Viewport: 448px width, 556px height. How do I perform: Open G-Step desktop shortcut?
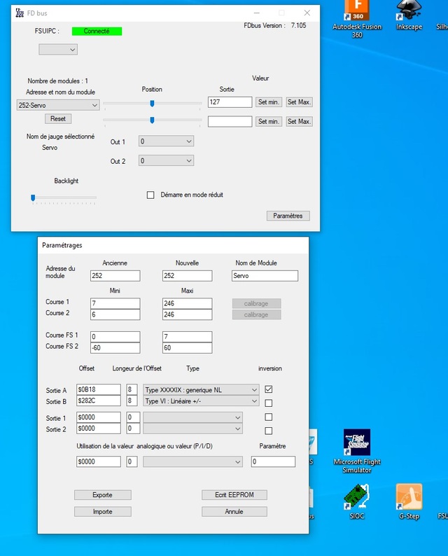pyautogui.click(x=409, y=496)
